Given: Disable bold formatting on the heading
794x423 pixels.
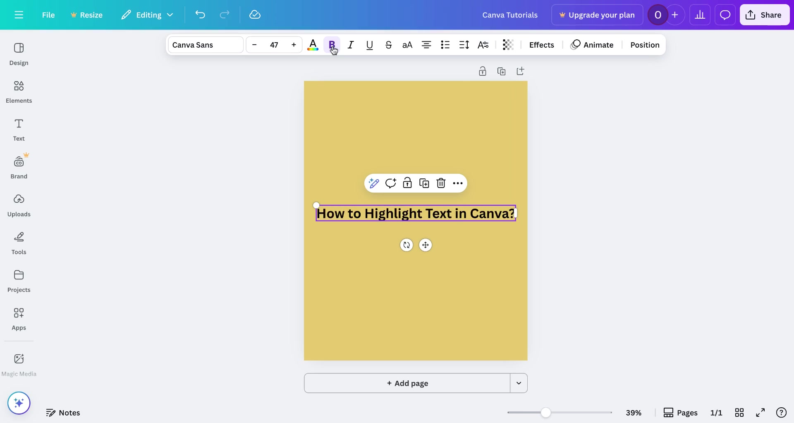Looking at the screenshot, I should click(332, 45).
